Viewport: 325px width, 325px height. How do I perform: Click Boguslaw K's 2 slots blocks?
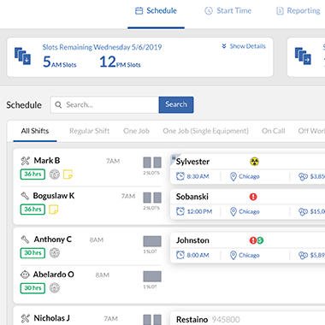point(152,198)
